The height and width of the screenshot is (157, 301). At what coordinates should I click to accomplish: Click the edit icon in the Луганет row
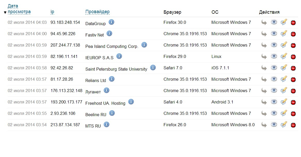(x=284, y=91)
